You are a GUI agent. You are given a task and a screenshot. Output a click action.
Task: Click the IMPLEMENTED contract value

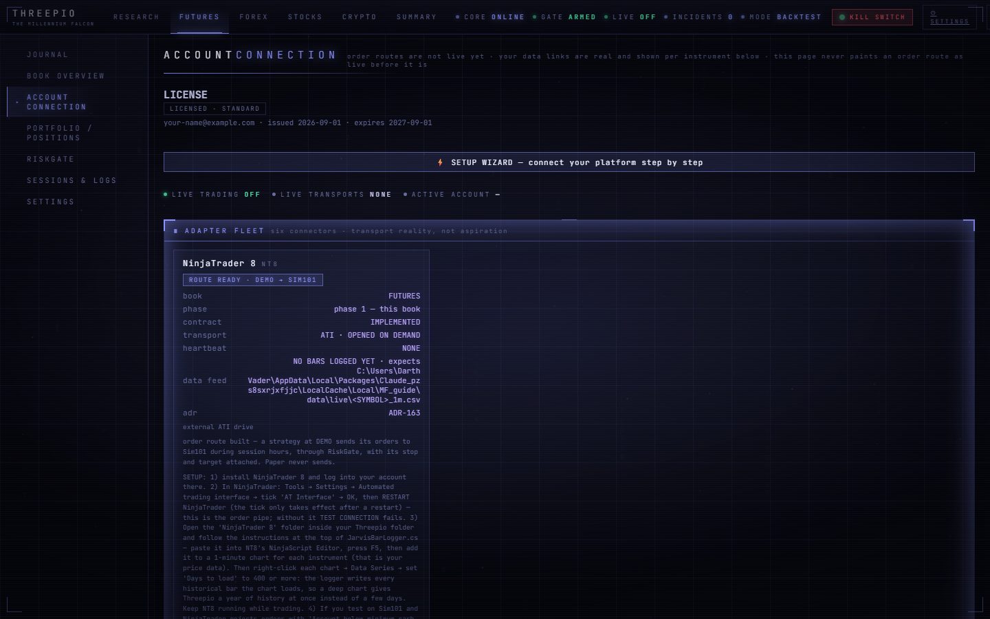pyautogui.click(x=395, y=323)
